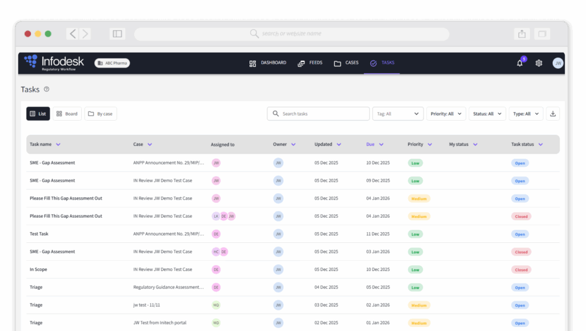Open the Priority: All filter dropdown

click(x=446, y=114)
